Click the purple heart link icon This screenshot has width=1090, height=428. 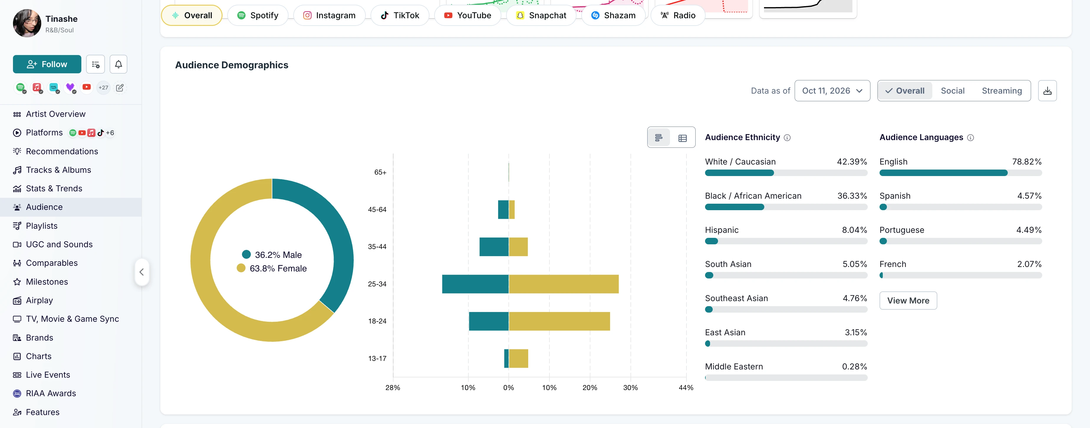click(70, 87)
